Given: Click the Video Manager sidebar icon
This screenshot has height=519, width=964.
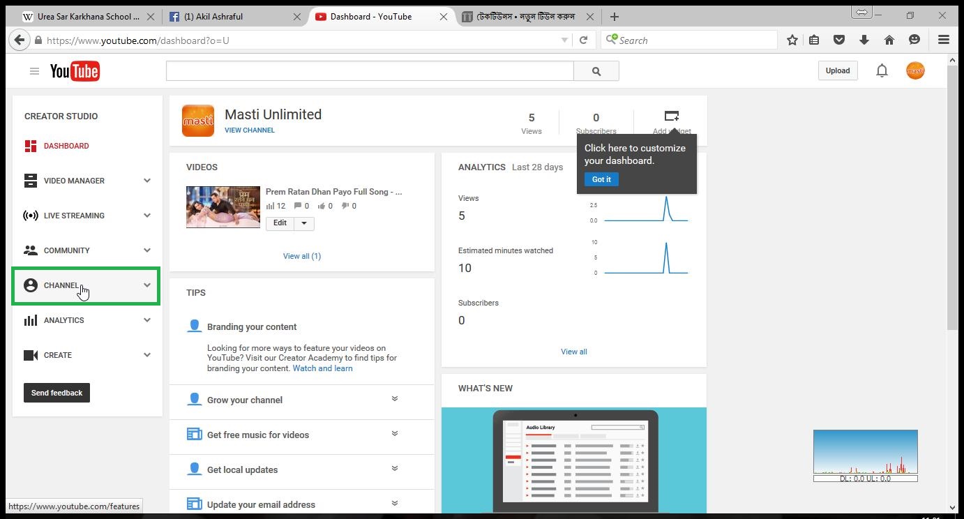Looking at the screenshot, I should click(x=31, y=181).
